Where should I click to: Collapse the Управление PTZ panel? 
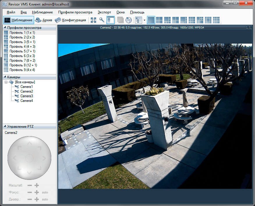pos(5,126)
